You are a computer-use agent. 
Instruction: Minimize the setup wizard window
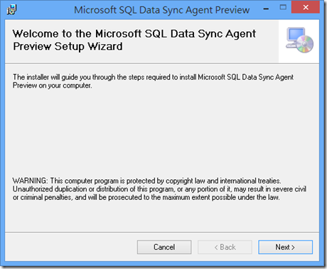click(x=267, y=9)
